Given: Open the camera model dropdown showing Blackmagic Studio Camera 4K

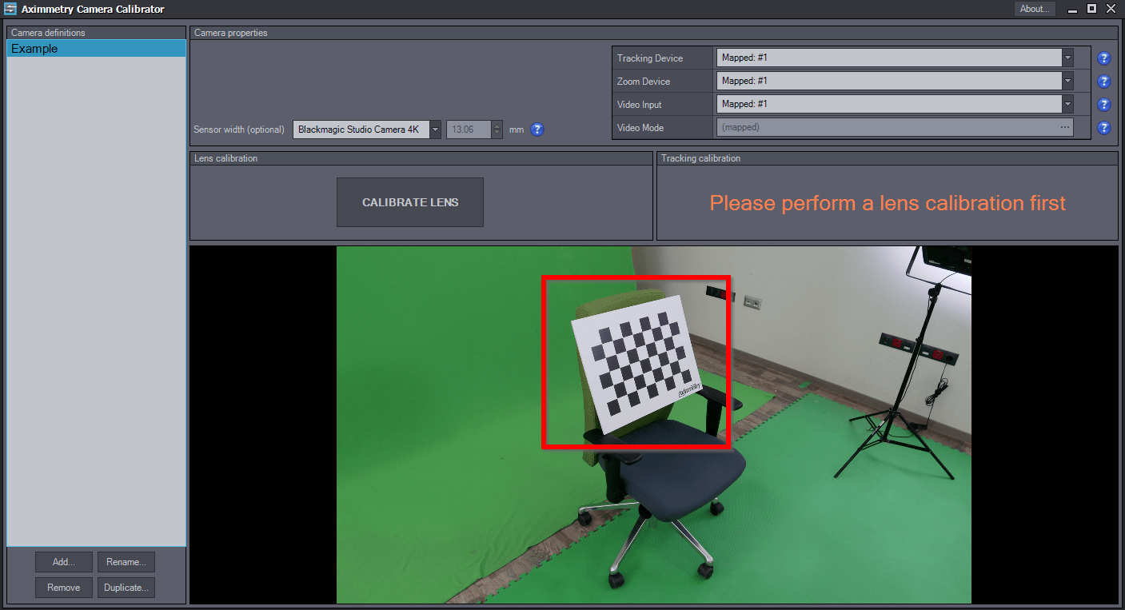Looking at the screenshot, I should [x=435, y=129].
